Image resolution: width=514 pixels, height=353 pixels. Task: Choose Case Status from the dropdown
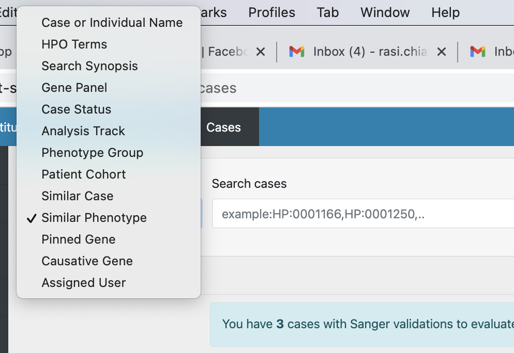point(76,109)
